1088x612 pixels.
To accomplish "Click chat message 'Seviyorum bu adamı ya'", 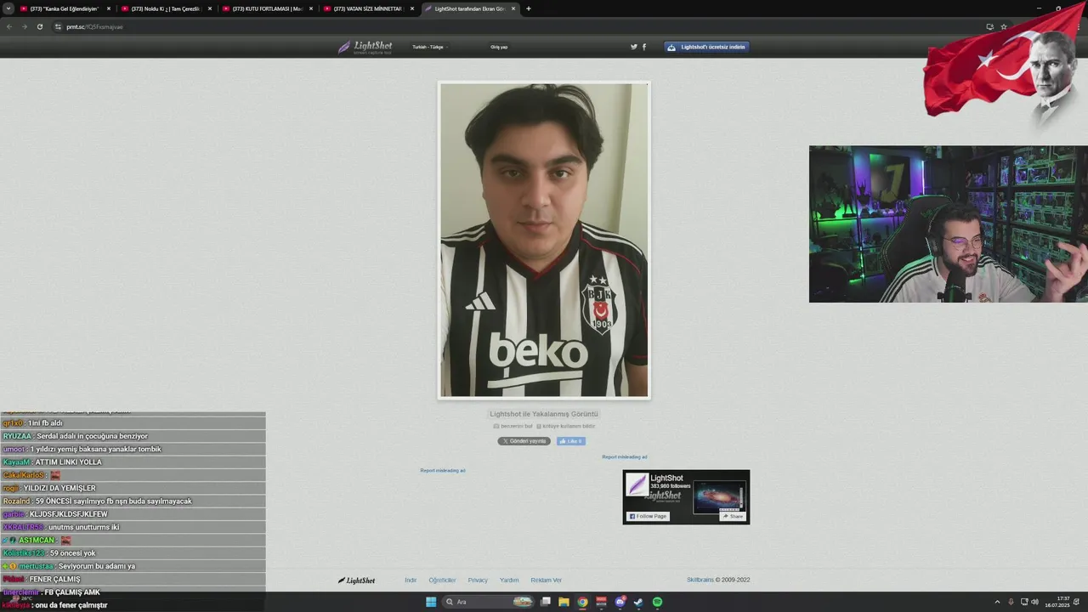I will pyautogui.click(x=97, y=566).
